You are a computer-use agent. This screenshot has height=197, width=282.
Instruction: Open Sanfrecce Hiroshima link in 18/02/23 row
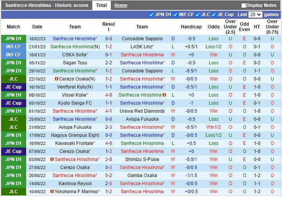tap(75, 39)
